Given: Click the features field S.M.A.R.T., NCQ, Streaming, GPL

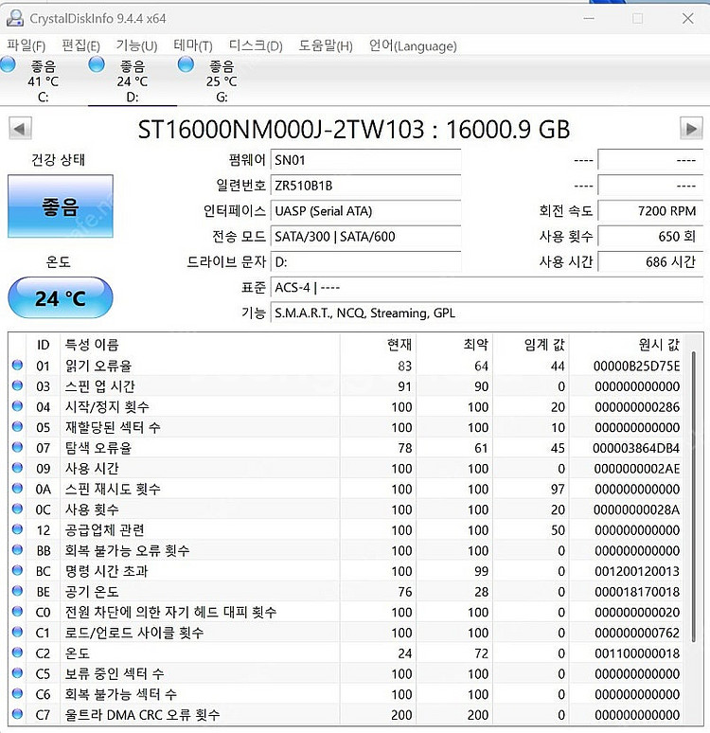Looking at the screenshot, I should (x=487, y=313).
